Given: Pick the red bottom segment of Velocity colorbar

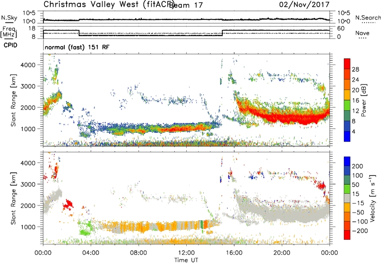Looking at the screenshot, I should click(347, 235).
